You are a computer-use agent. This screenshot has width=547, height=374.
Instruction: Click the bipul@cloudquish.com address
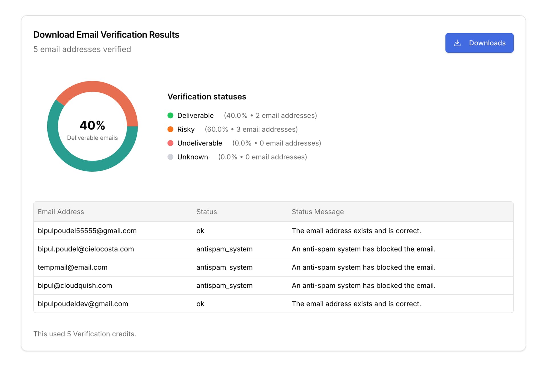click(x=75, y=286)
